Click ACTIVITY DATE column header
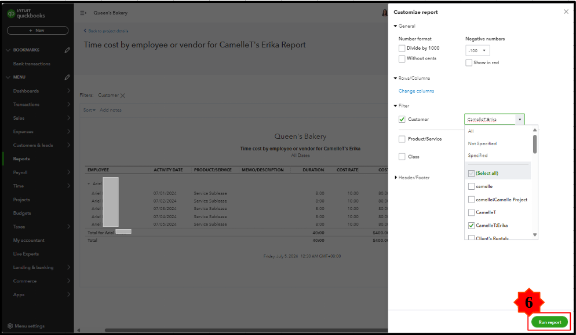 (x=168, y=170)
